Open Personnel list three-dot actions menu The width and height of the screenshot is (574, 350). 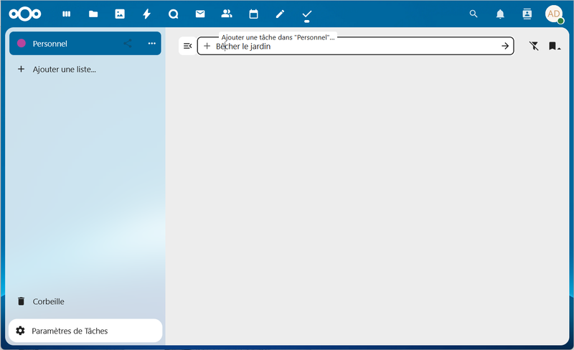point(152,44)
